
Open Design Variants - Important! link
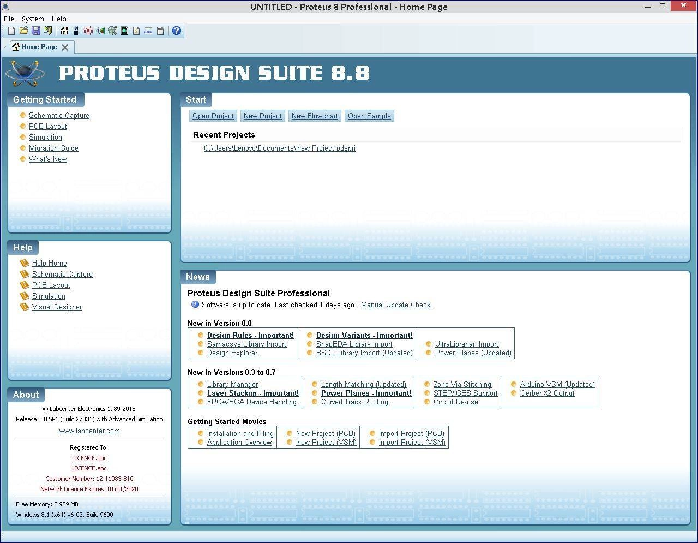pyautogui.click(x=364, y=335)
